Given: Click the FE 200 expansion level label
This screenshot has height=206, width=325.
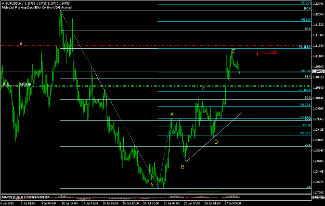Looking at the screenshot, I should click(306, 20).
